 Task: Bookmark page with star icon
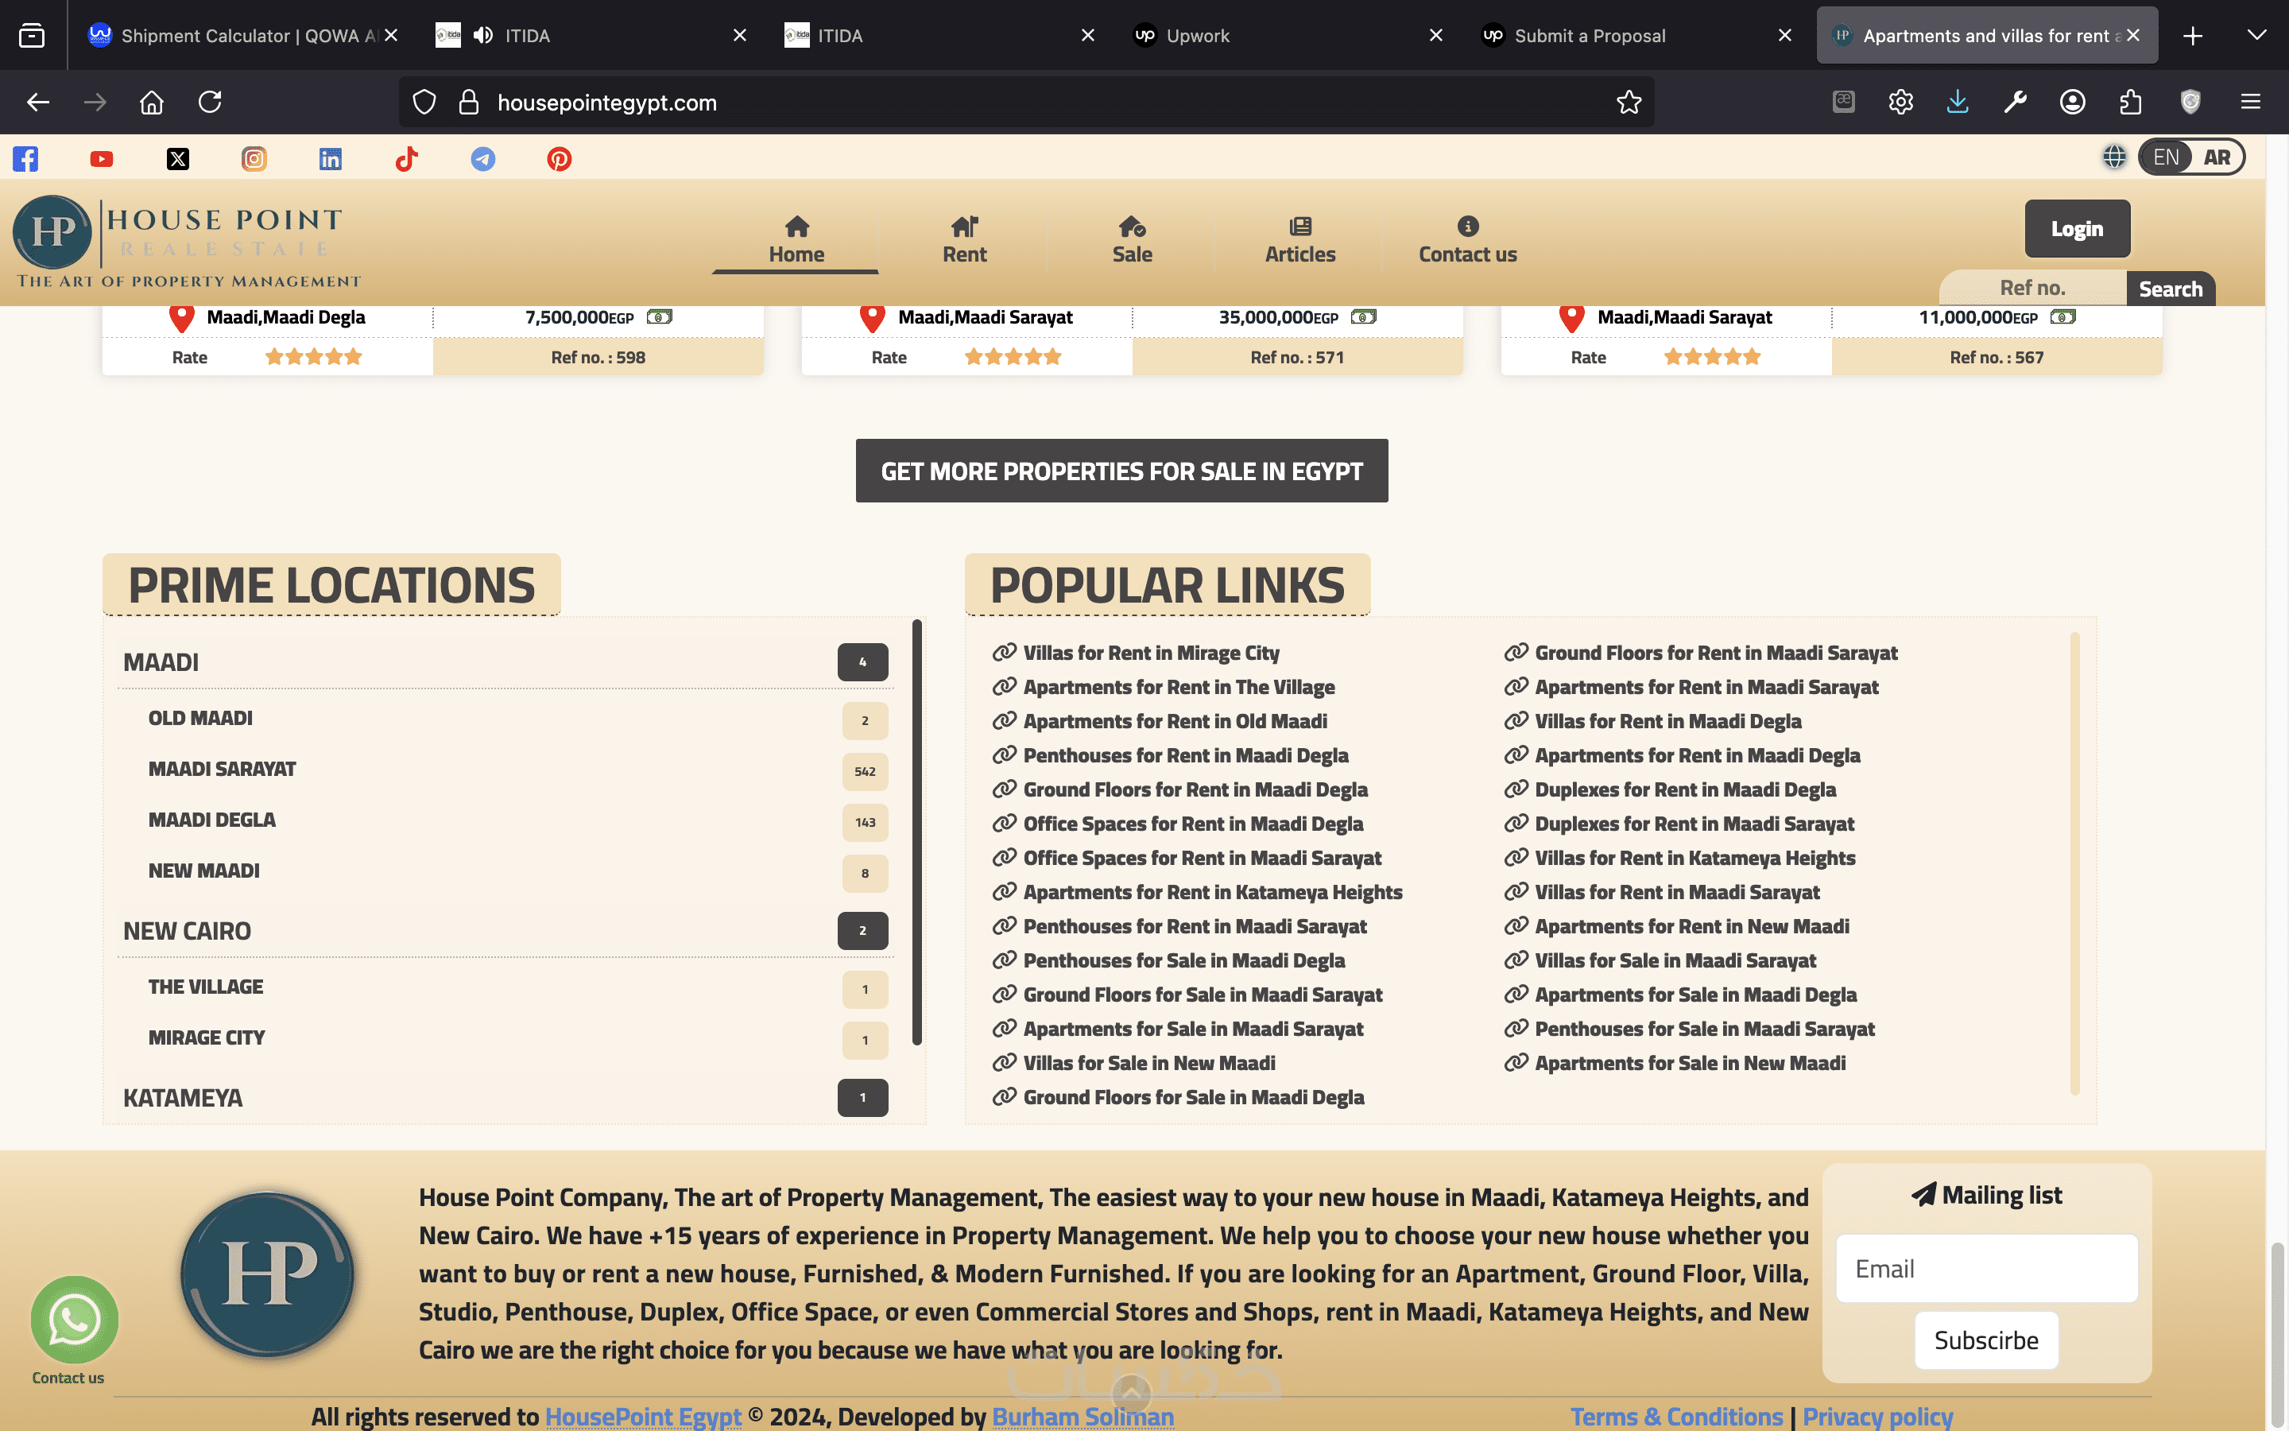pyautogui.click(x=1629, y=103)
